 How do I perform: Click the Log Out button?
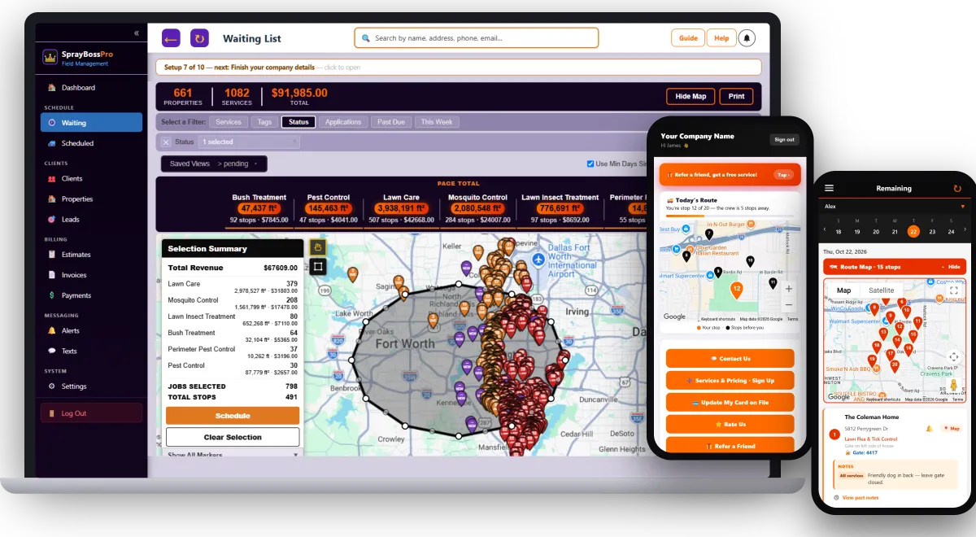click(x=91, y=413)
